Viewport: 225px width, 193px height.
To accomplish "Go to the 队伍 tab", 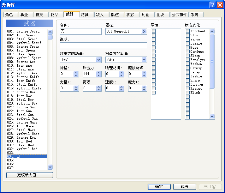I will pos(117,15).
